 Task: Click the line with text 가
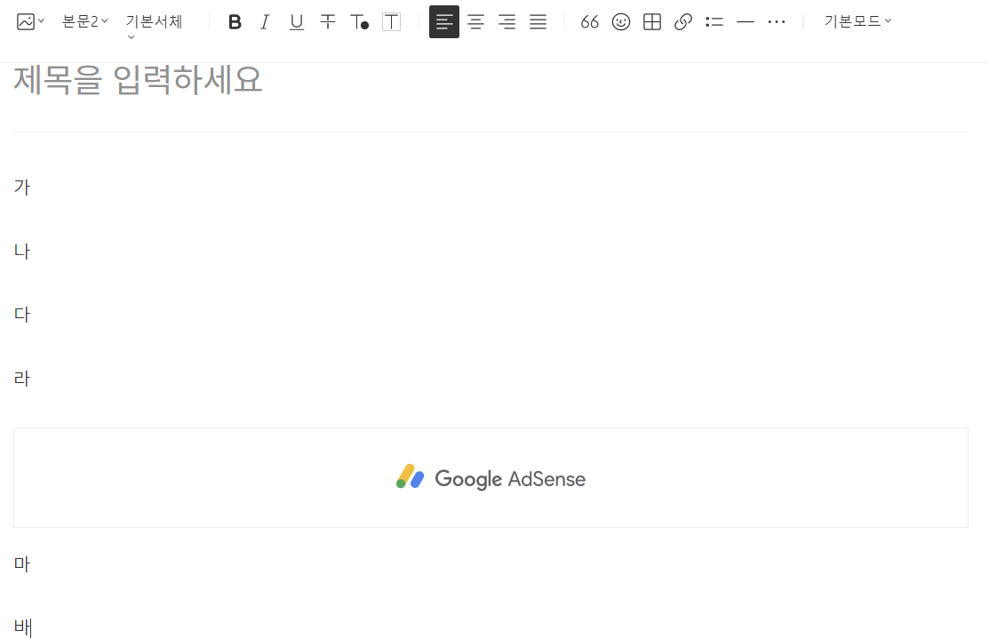pos(491,187)
